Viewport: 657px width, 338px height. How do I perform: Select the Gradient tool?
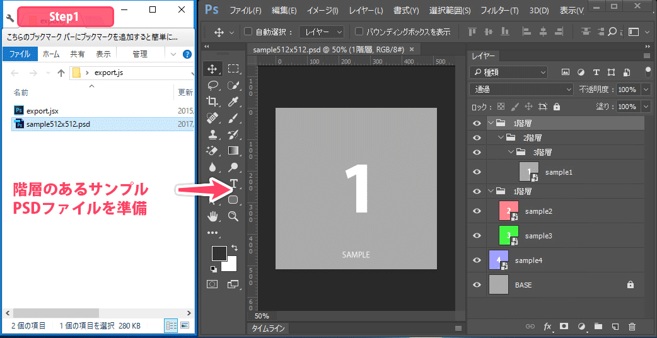point(233,150)
